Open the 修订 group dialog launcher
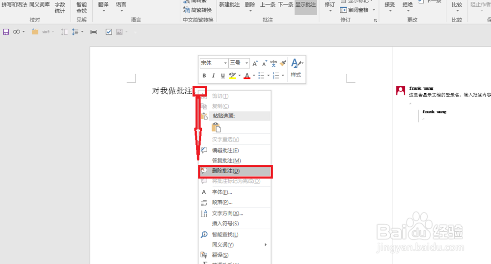 click(x=376, y=21)
